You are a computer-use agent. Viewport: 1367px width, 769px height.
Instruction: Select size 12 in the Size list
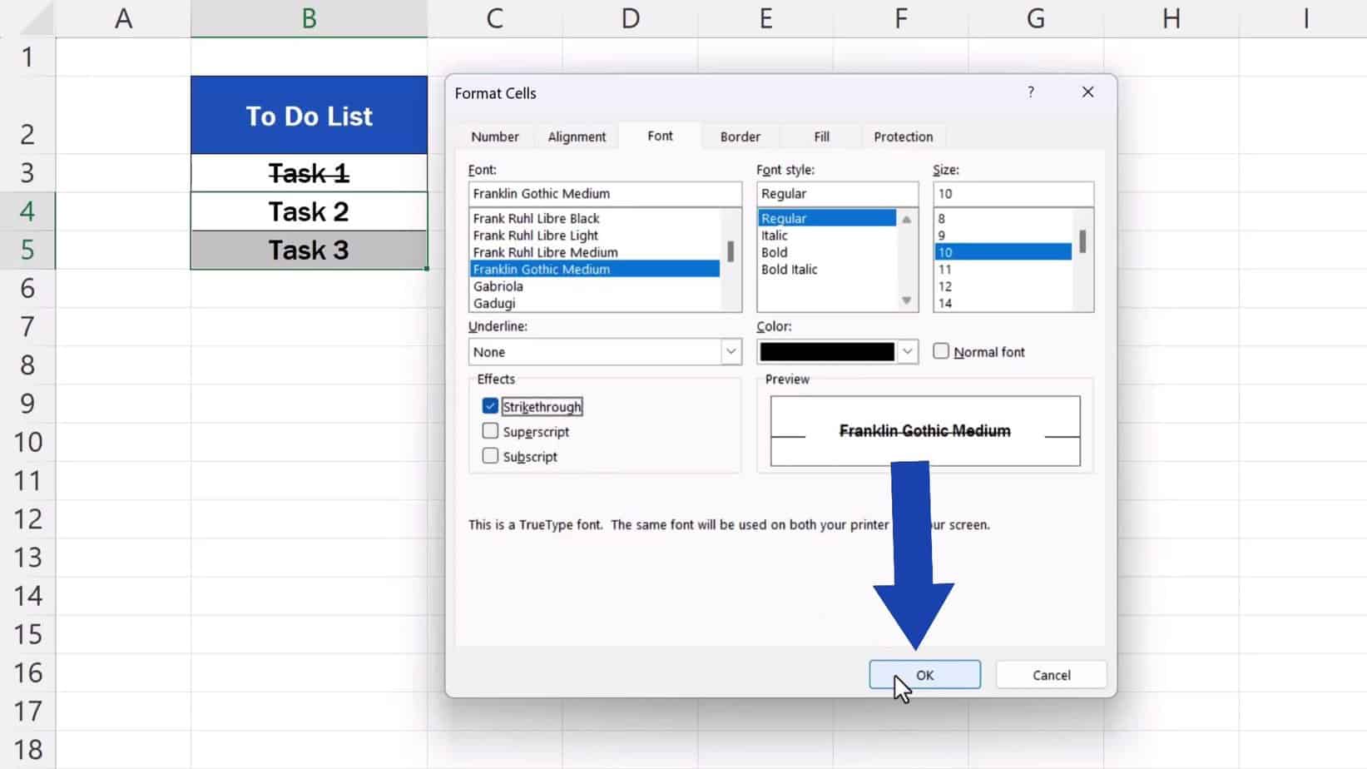point(945,286)
